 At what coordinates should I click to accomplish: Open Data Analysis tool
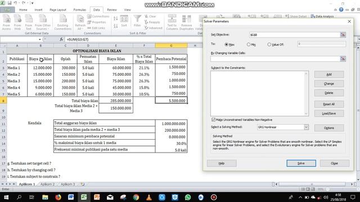coord(322,16)
